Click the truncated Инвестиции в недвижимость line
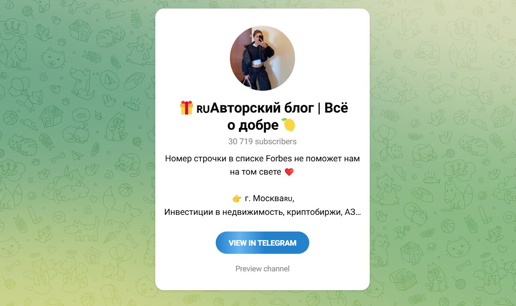Image resolution: width=516 pixels, height=306 pixels. coord(262,212)
